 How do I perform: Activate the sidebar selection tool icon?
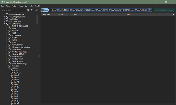pos(32,10)
